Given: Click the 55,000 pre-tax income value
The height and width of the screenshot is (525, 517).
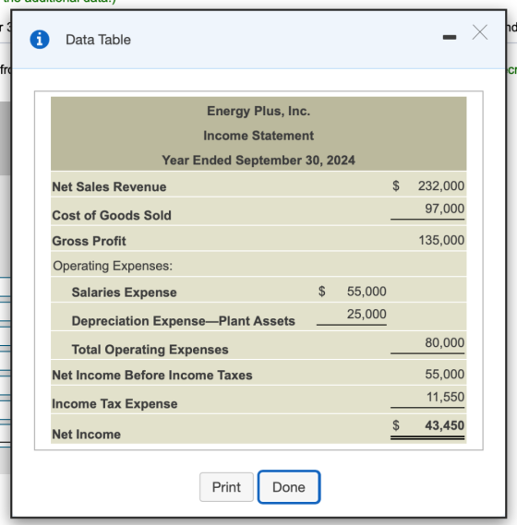Looking at the screenshot, I should pos(445,374).
